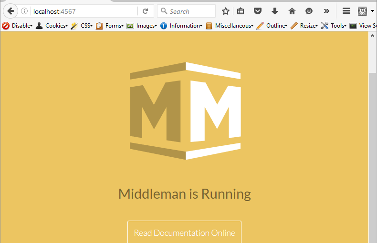Screen dimensions: 377x243
Task: Open the Disable menu in Web Developer toolbar
Action: 17,26
